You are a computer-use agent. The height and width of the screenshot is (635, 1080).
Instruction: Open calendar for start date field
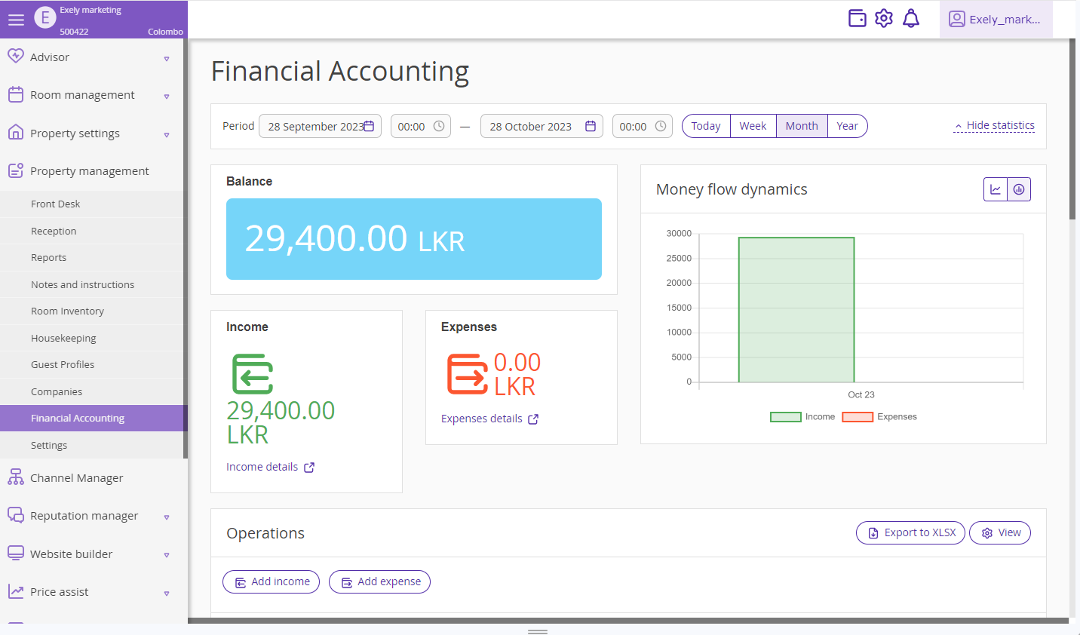pos(369,126)
